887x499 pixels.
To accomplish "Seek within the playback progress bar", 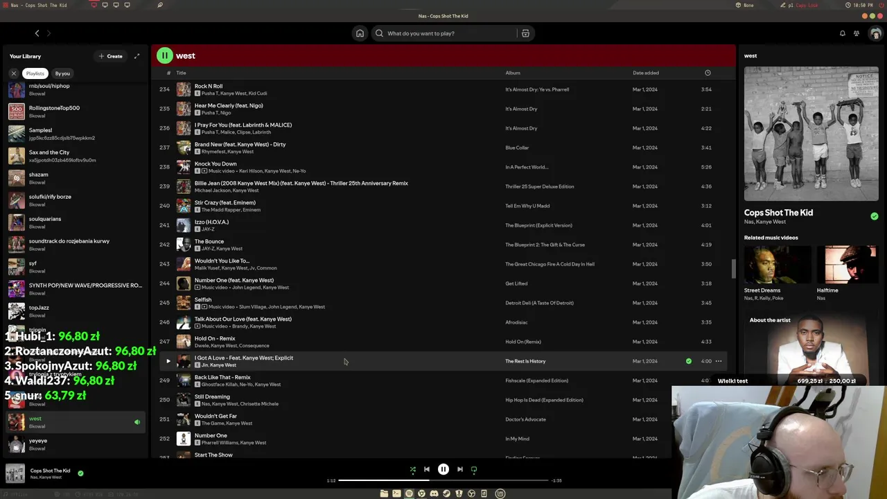I will pyautogui.click(x=443, y=480).
